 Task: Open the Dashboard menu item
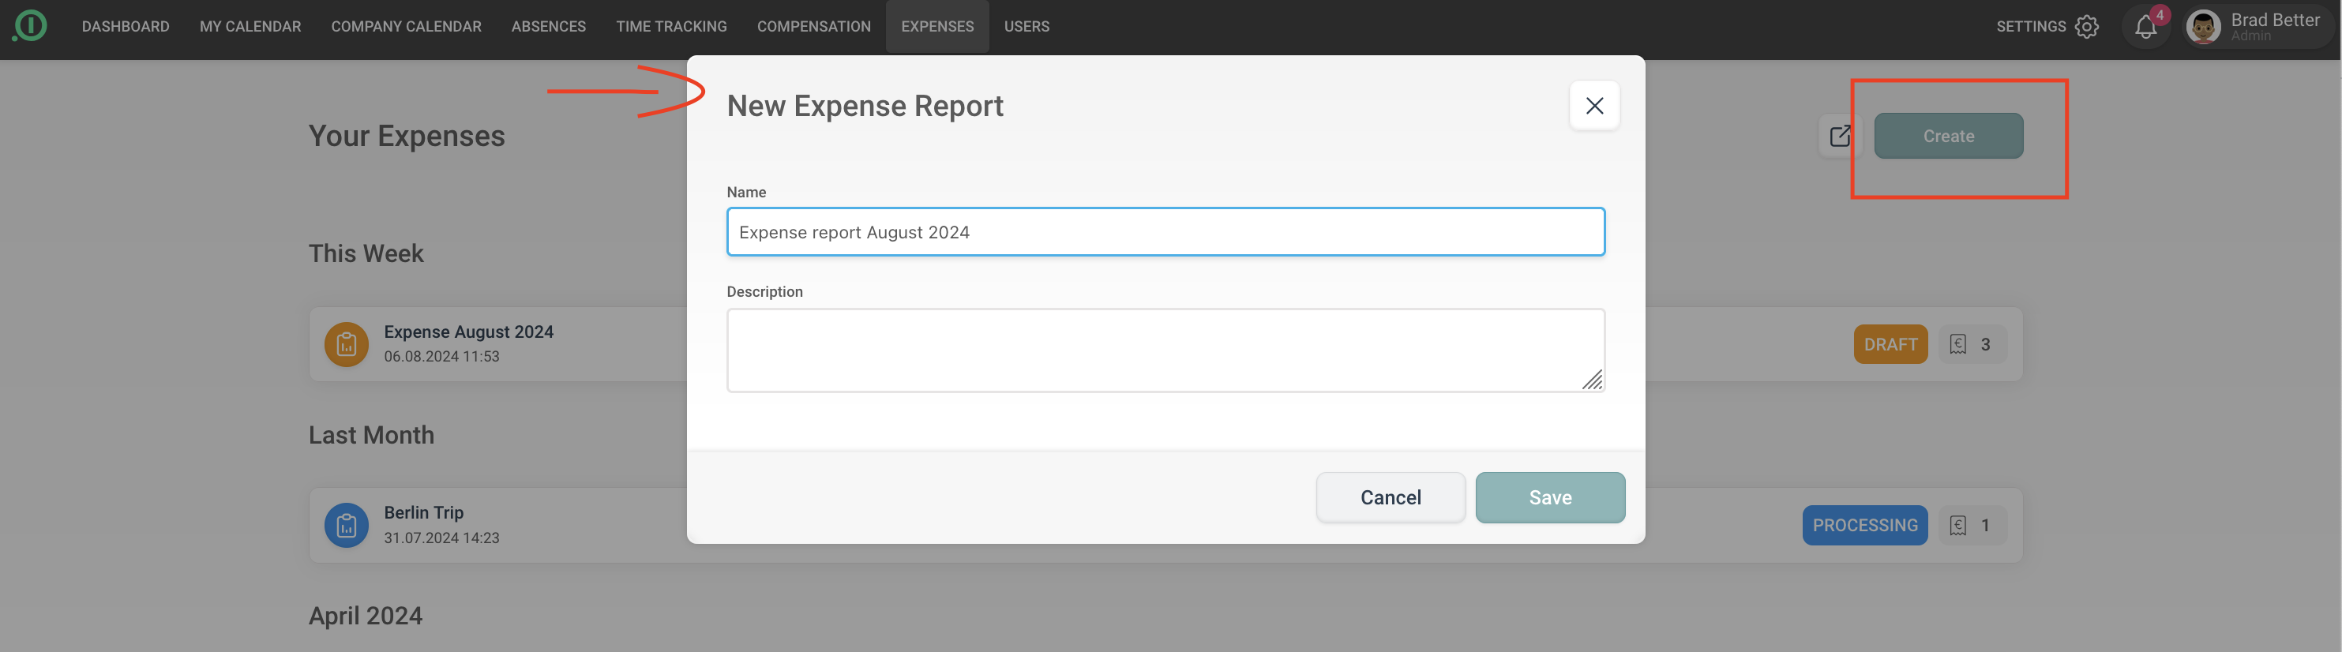(126, 26)
